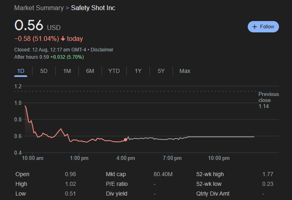
Task: Switch to the 5D chart tab
Action: point(43,71)
